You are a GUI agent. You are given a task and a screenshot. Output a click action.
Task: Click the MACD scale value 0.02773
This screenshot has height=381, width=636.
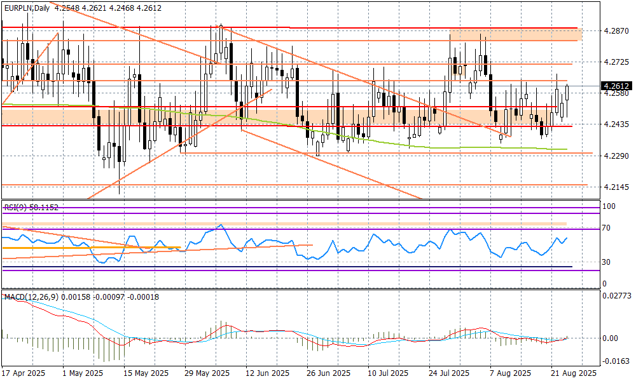pyautogui.click(x=617, y=296)
